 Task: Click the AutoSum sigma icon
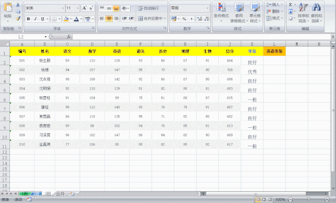coord(290,5)
